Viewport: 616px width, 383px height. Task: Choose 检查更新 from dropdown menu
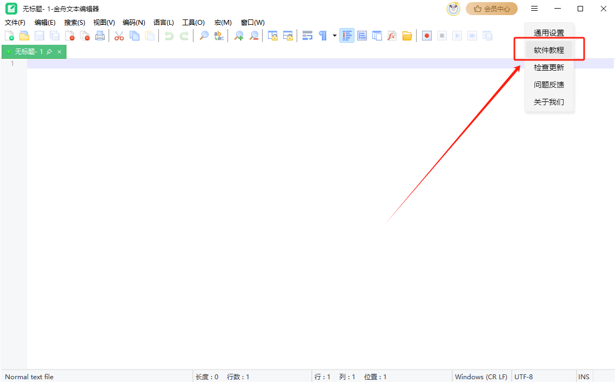tap(549, 67)
